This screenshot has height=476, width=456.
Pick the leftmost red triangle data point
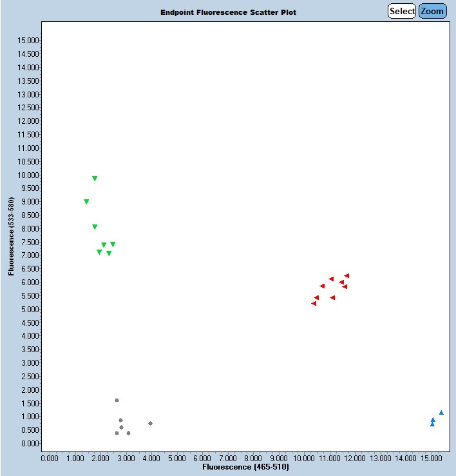click(314, 303)
